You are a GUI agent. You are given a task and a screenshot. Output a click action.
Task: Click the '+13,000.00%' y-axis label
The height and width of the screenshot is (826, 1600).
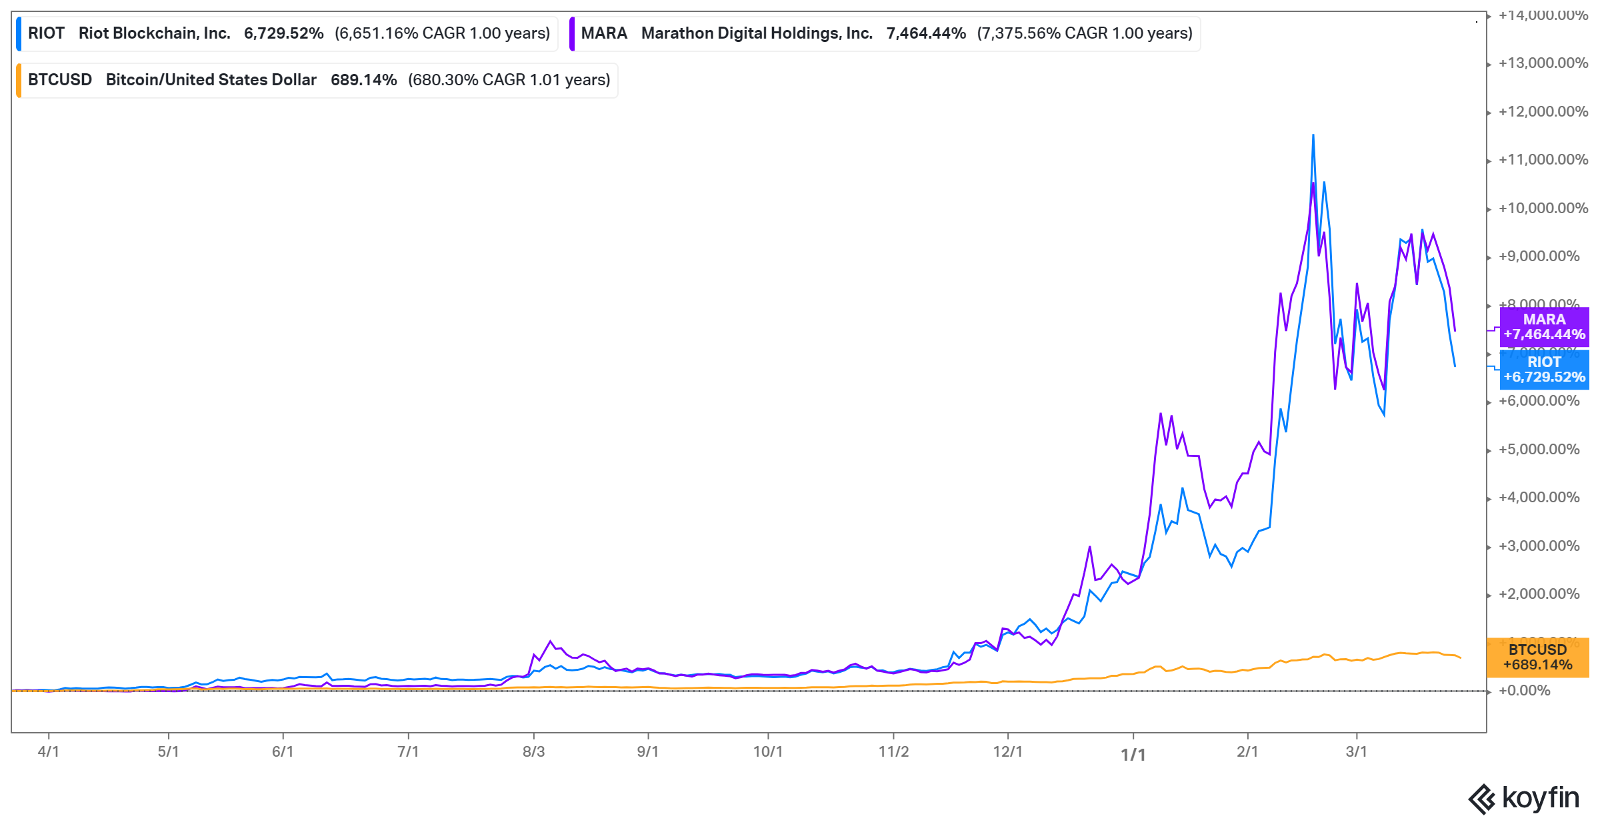tap(1543, 63)
